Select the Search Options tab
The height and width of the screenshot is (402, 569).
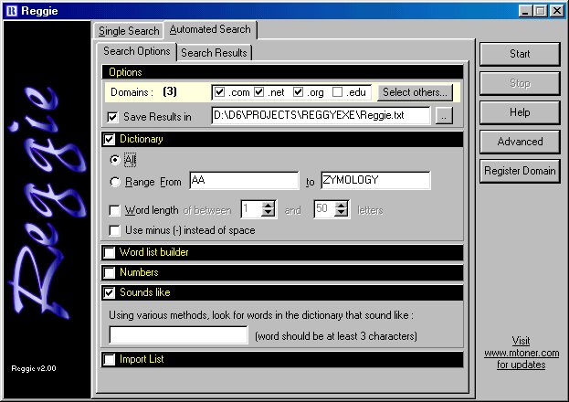click(x=136, y=51)
